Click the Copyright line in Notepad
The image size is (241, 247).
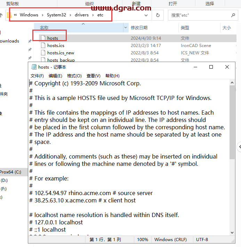pyautogui.click(x=85, y=83)
